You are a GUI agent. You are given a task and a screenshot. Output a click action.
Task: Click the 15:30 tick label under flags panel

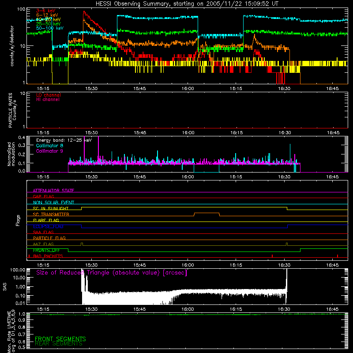(91, 265)
